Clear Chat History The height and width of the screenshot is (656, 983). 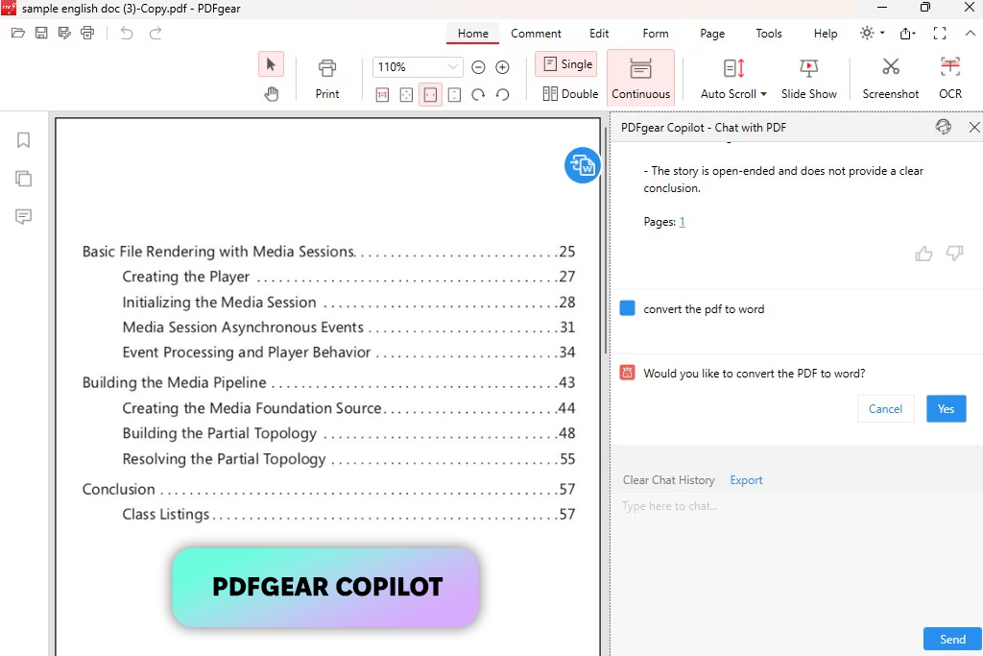(x=668, y=480)
